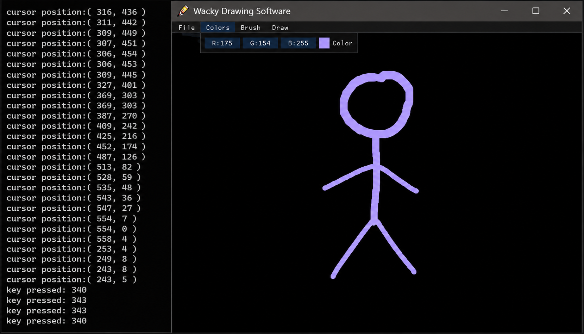Open the Brush menu
Image resolution: width=584 pixels, height=334 pixels.
pyautogui.click(x=251, y=27)
